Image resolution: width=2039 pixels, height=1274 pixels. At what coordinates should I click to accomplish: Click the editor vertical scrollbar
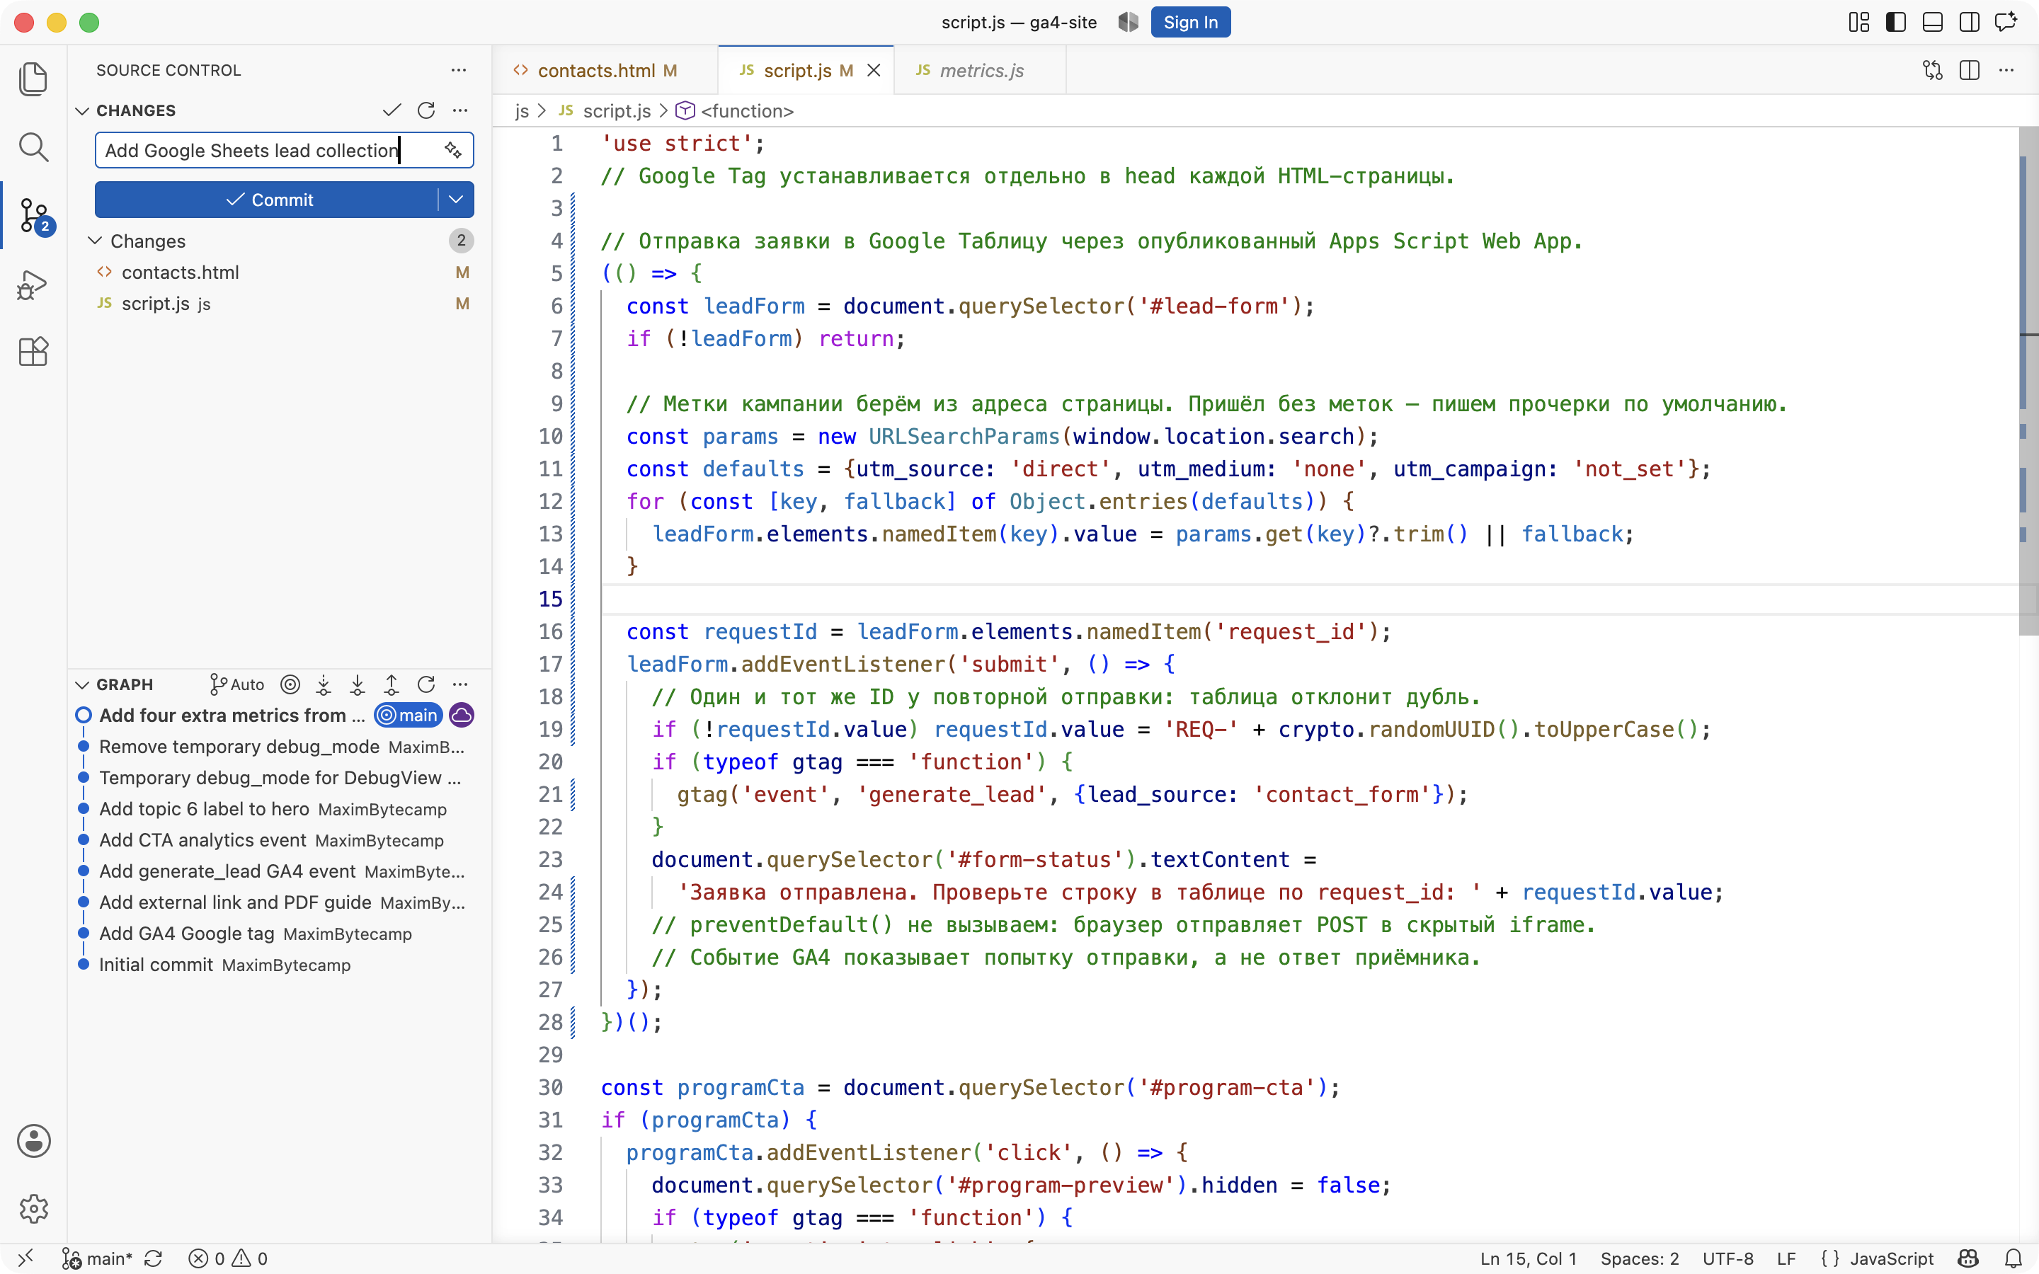pos(2028,381)
